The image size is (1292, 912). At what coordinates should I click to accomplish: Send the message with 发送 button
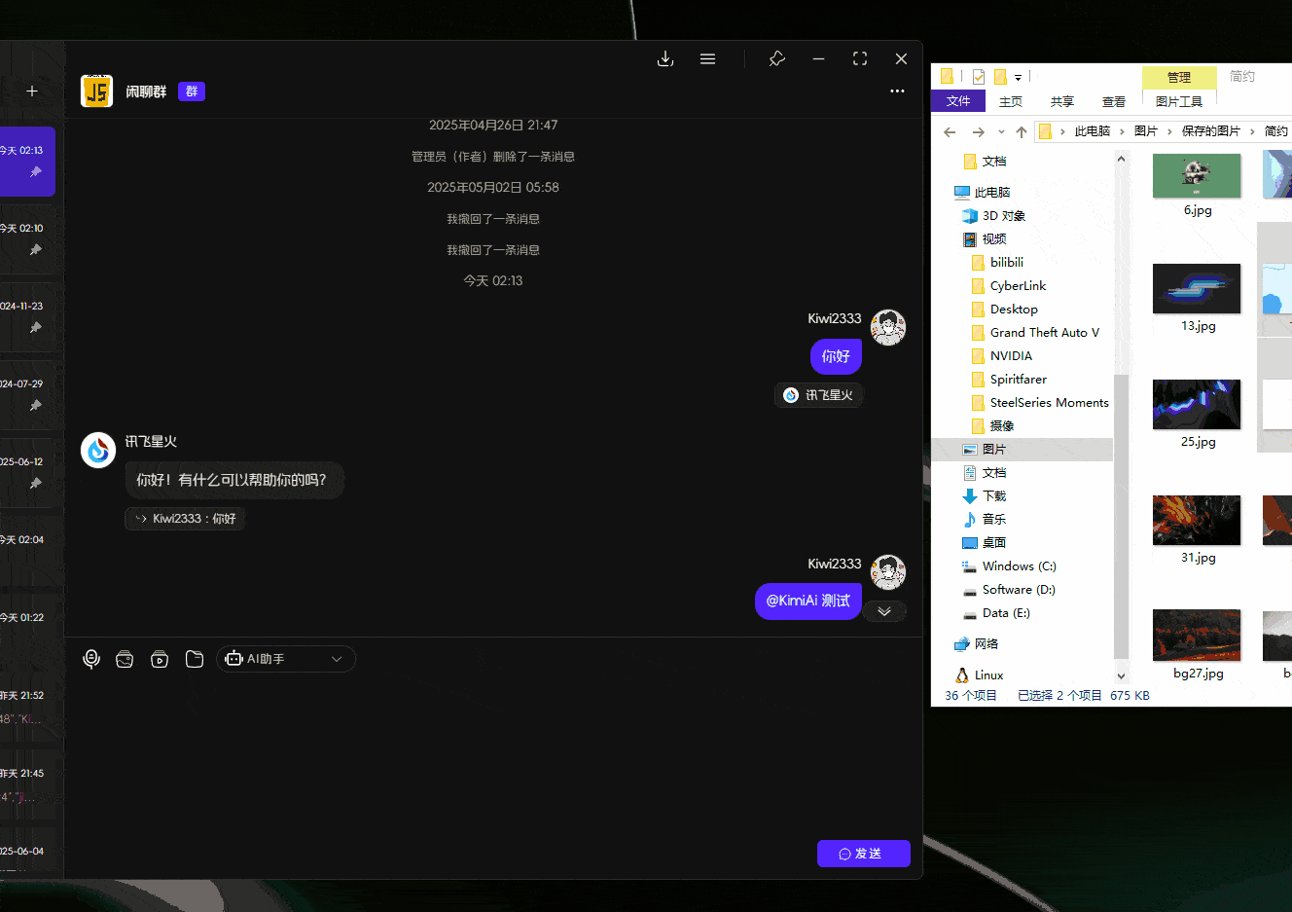(864, 854)
